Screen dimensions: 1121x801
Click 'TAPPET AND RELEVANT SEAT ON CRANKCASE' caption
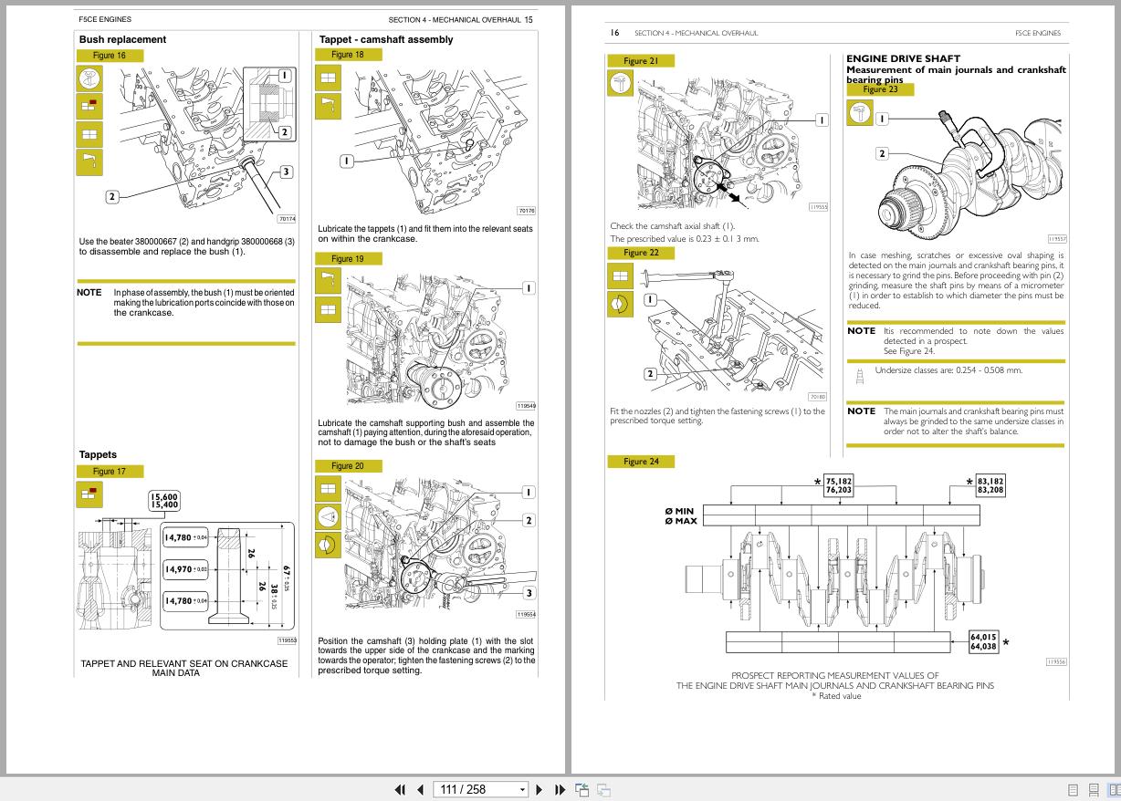pos(183,663)
